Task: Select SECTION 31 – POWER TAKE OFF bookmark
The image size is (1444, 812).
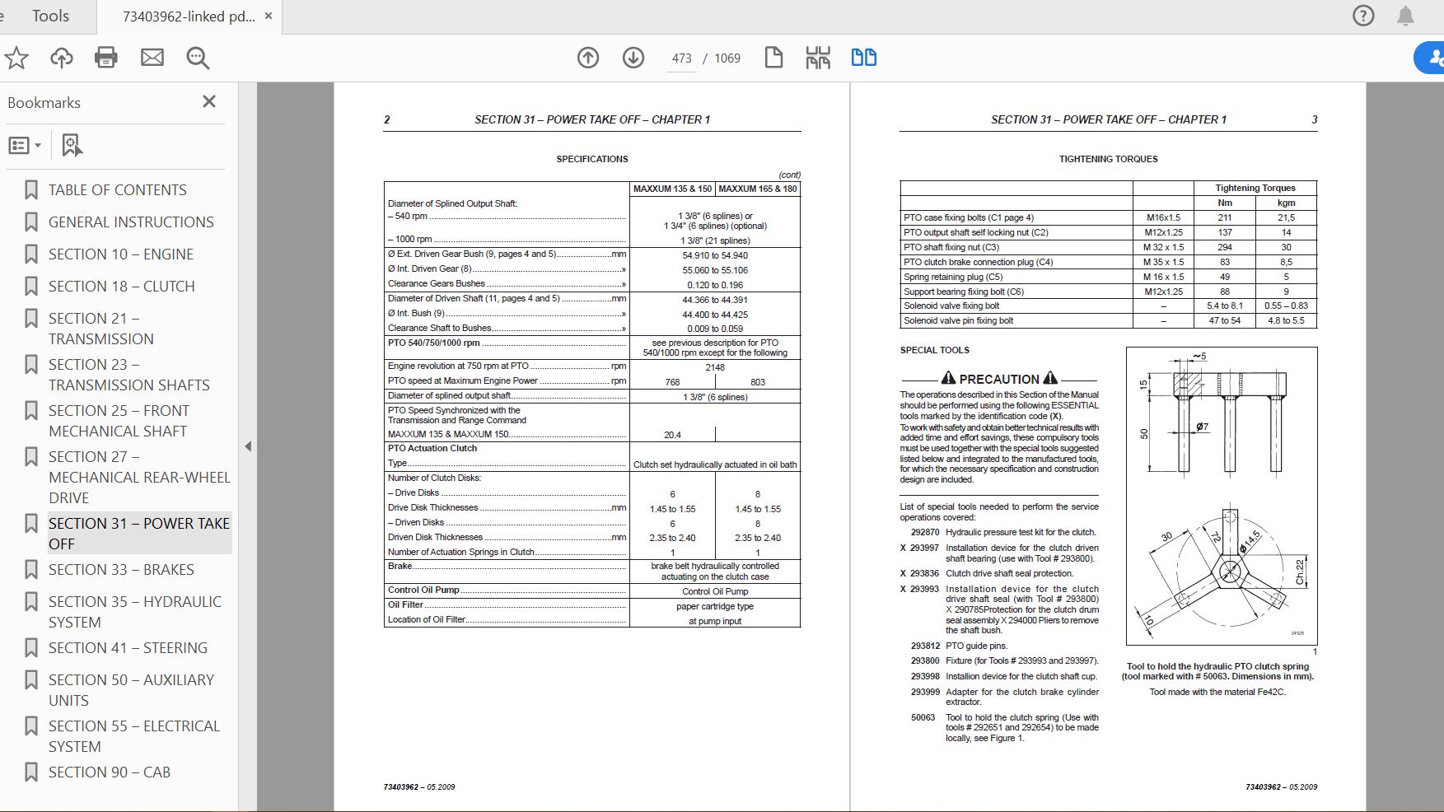Action: point(139,534)
